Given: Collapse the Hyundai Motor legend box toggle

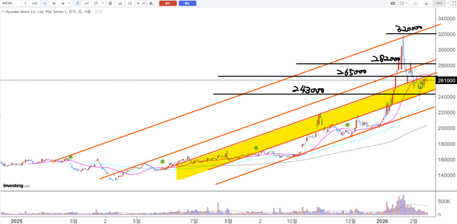Looking at the screenshot, I should [x=3, y=12].
